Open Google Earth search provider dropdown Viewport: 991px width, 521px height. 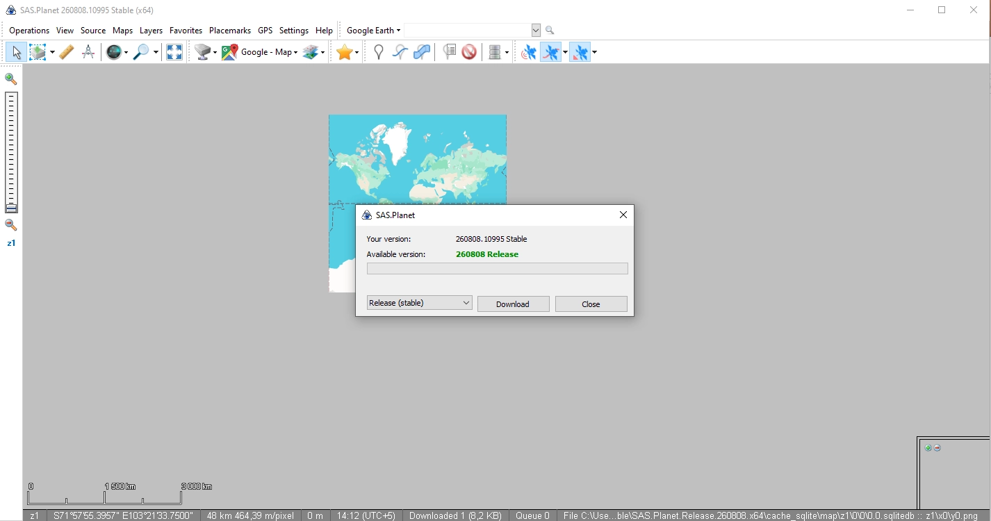pyautogui.click(x=373, y=31)
